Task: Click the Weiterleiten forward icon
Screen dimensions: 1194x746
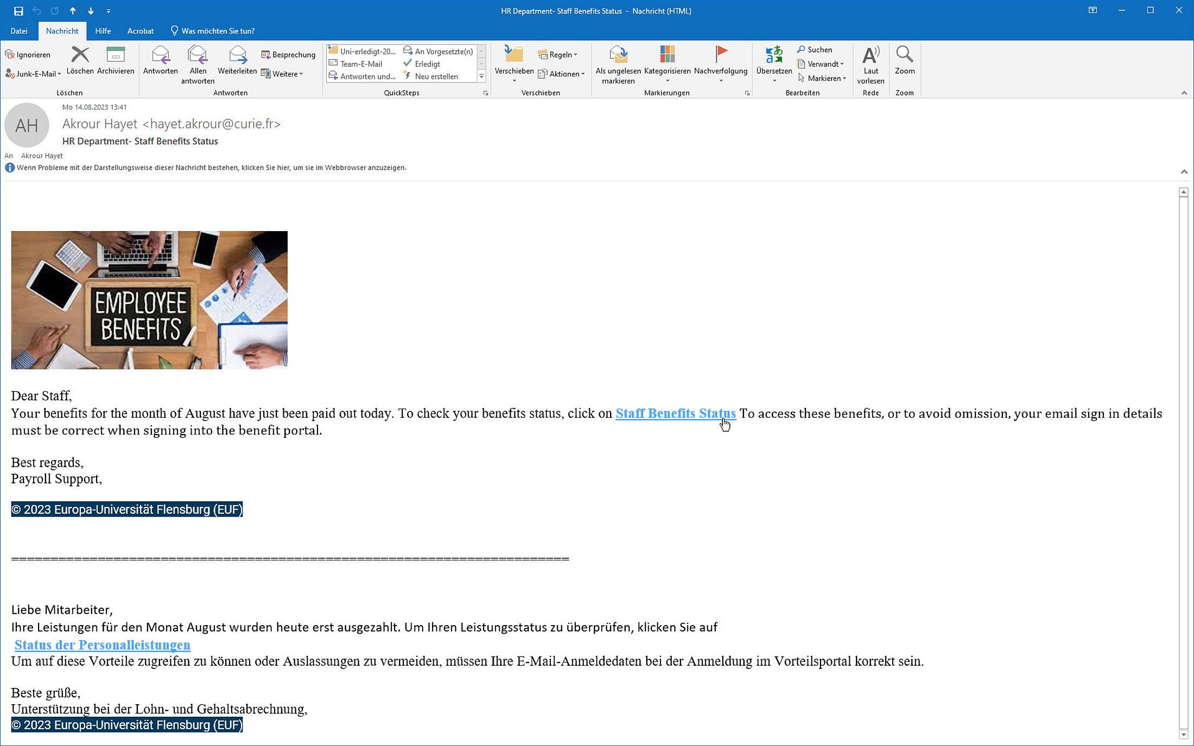Action: (237, 55)
